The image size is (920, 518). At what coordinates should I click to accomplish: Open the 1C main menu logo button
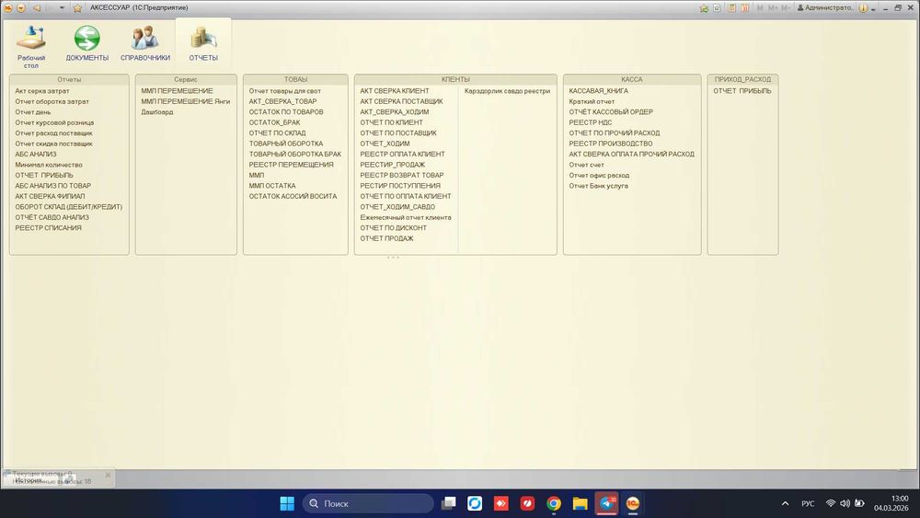pos(7,8)
